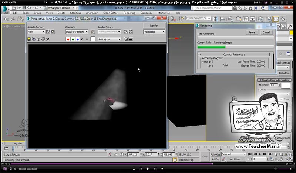Screen dimensions: 296x173
Task: Collapse the Intensity/Color/Attenuation rollout
Action: [274, 80]
